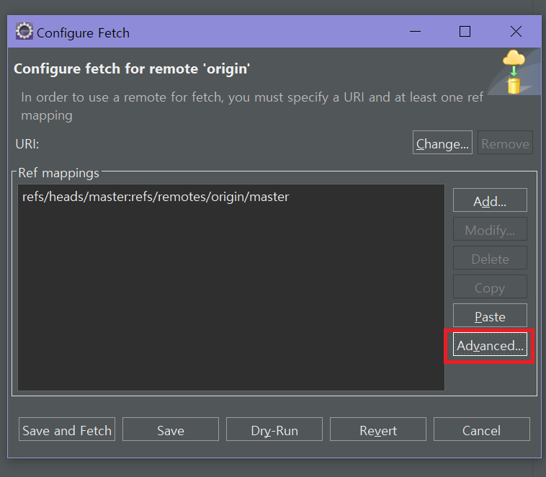The image size is (546, 477).
Task: Click the Eclipse gear icon in title bar
Action: pos(24,32)
